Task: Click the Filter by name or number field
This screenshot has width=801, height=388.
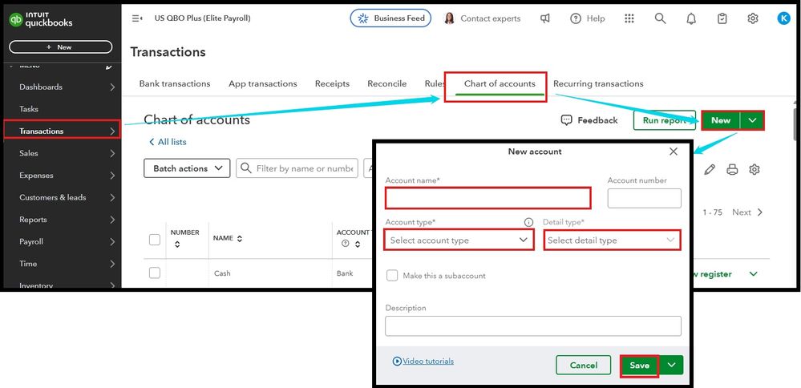Action: tap(297, 168)
